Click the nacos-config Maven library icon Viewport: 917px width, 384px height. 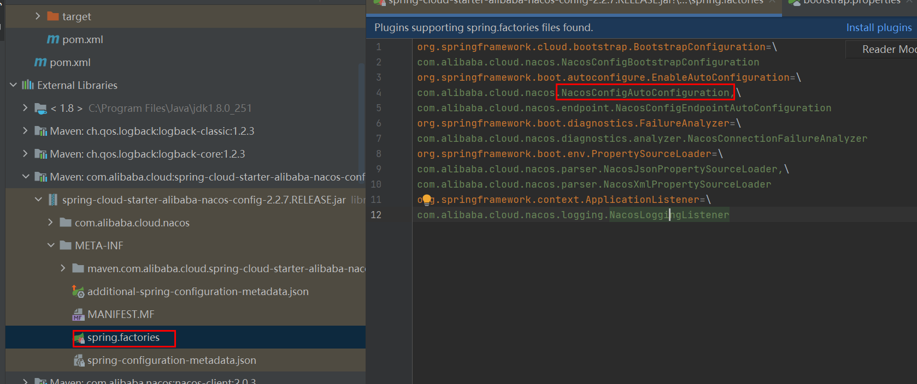pyautogui.click(x=40, y=177)
